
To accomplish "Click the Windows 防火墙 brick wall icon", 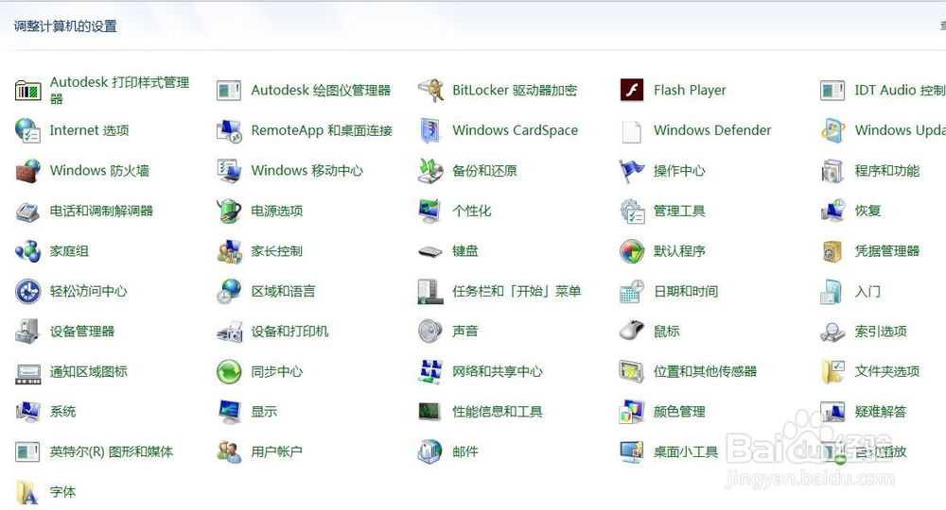I will pos(27,171).
